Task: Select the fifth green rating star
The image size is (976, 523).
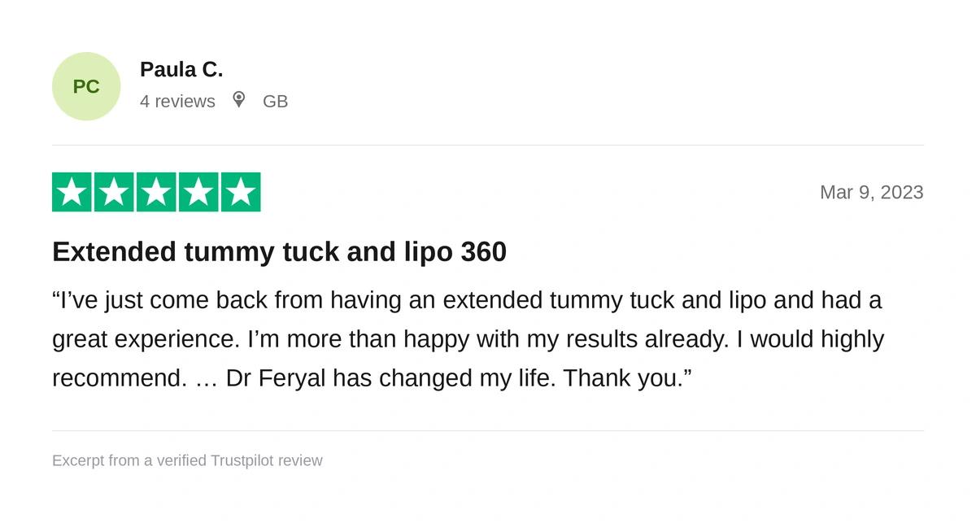Action: click(x=241, y=192)
